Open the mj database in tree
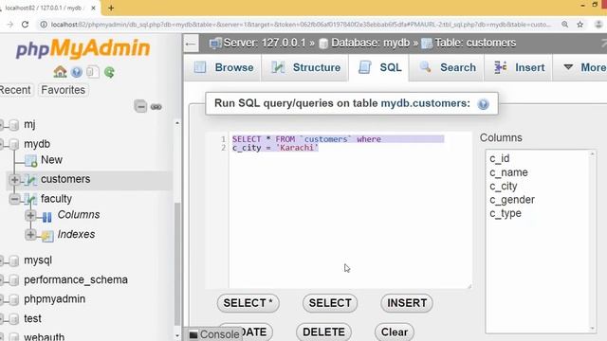Viewport: 607px width, 341px height. 29,124
